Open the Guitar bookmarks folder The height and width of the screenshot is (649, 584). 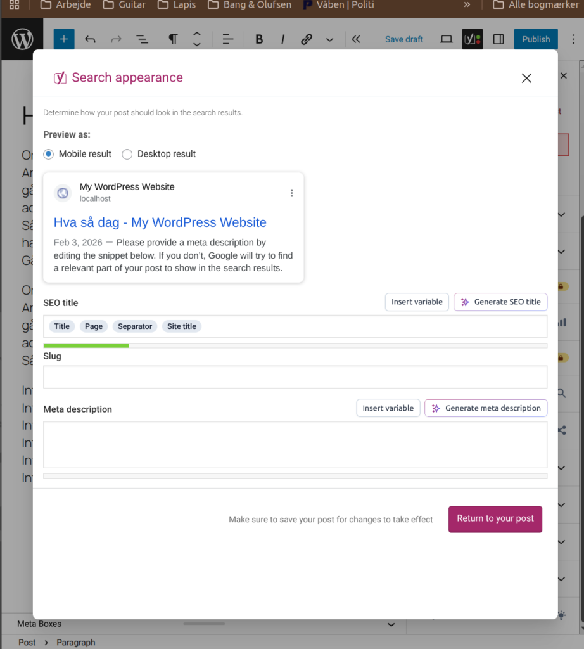click(124, 5)
